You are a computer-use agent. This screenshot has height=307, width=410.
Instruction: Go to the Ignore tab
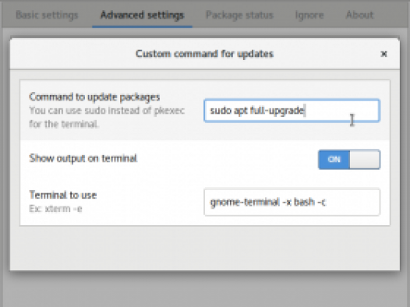click(x=309, y=15)
